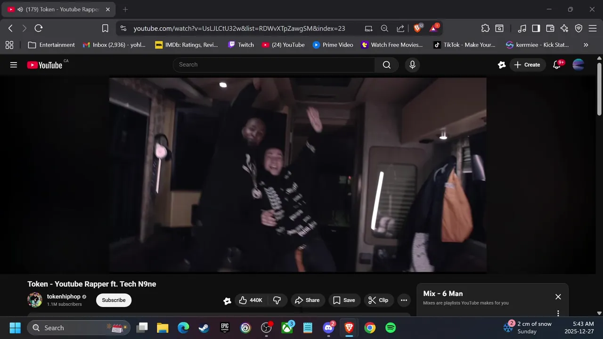The image size is (603, 339).
Task: Open the browser tab groups grid icon
Action: 9,45
